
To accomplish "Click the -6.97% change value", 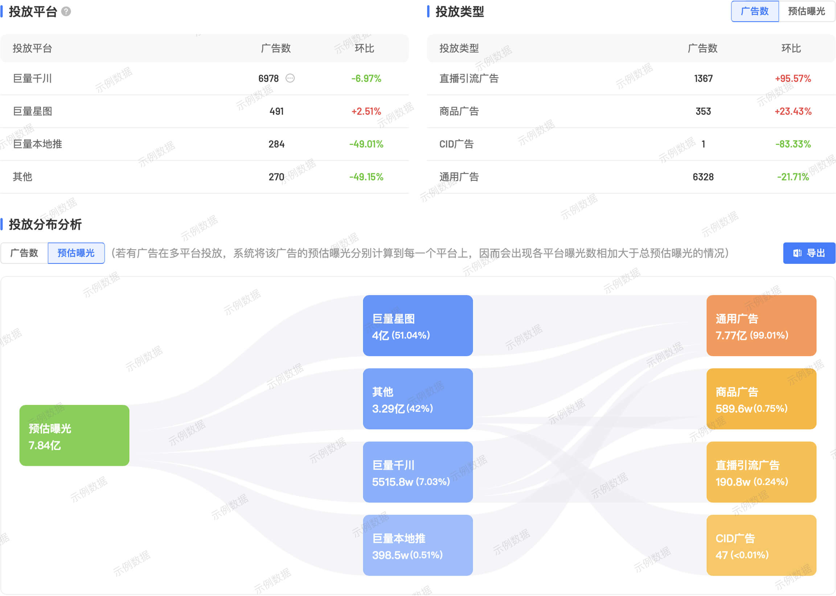I will coord(366,79).
